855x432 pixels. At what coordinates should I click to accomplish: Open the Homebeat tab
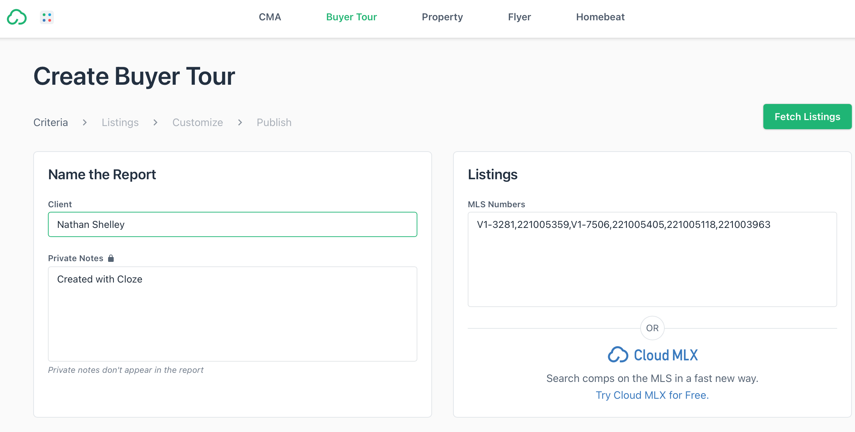click(600, 17)
